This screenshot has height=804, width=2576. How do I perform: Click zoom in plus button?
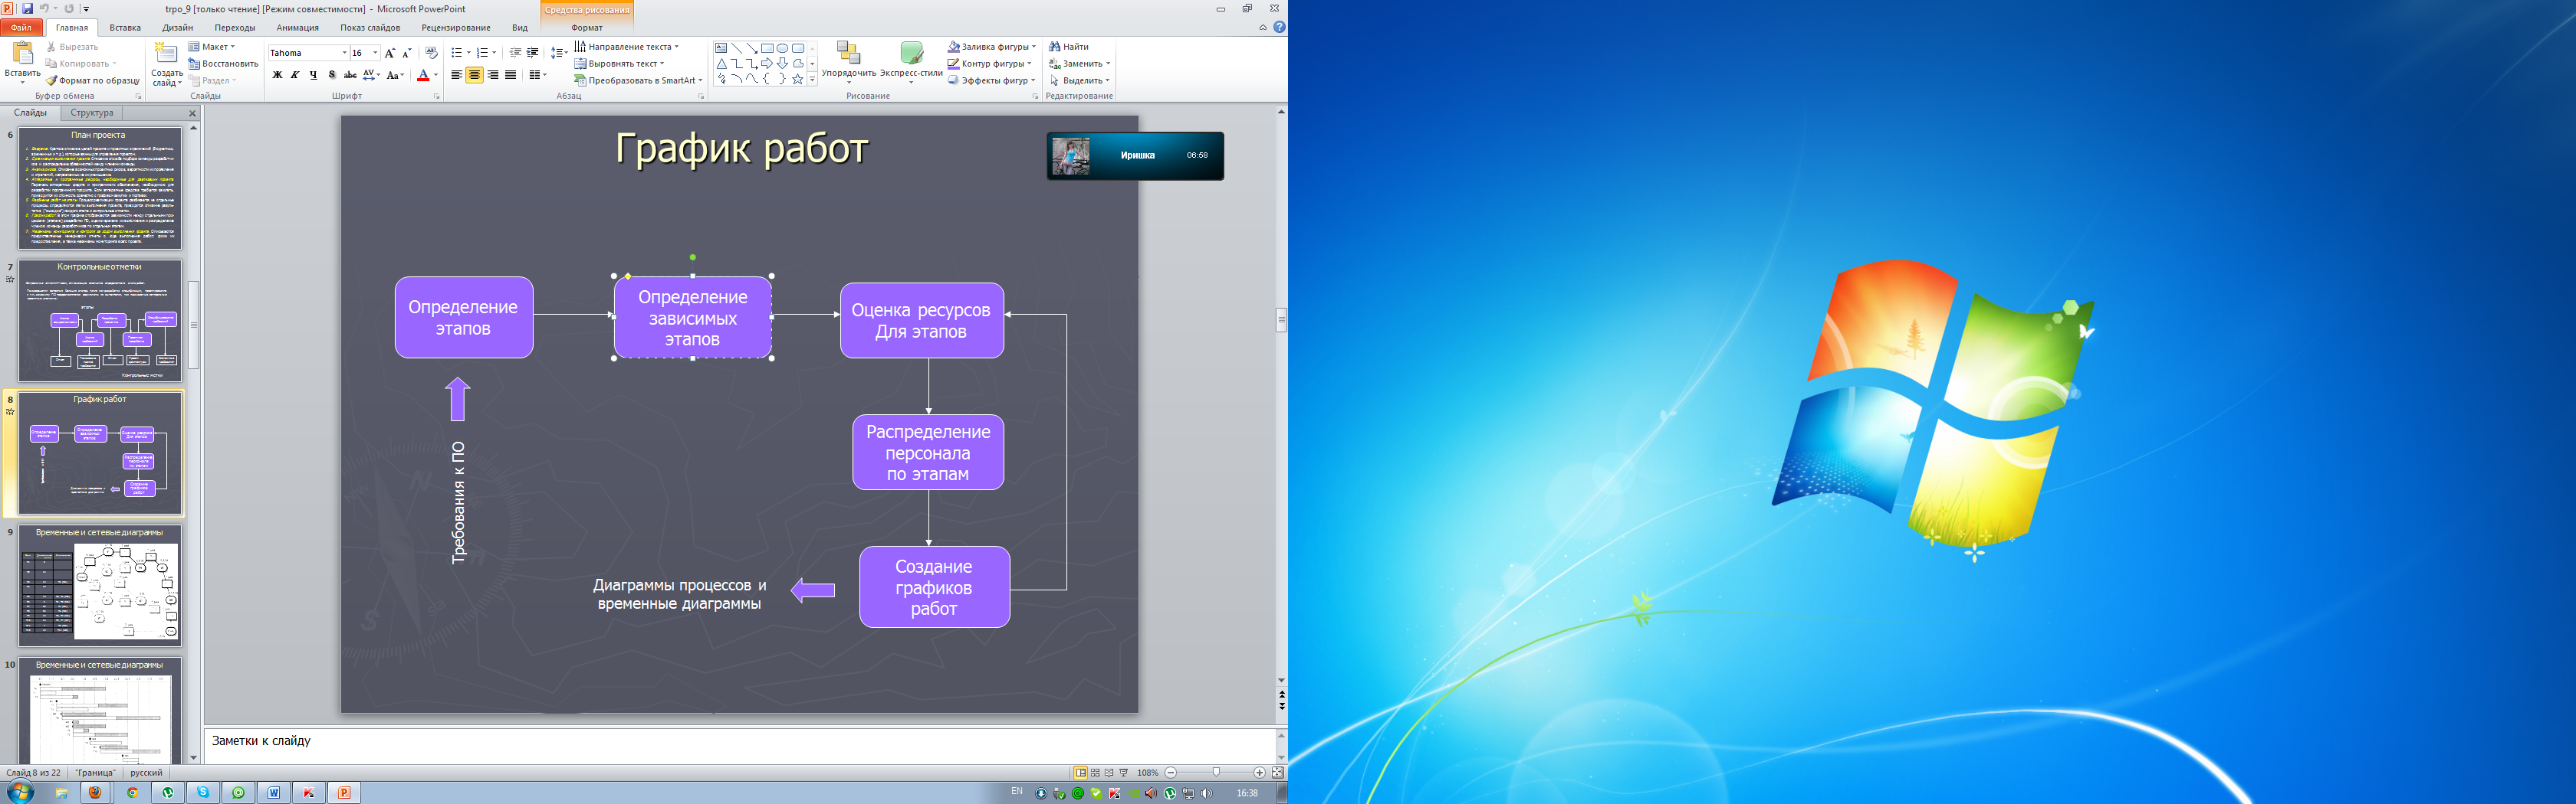1260,773
